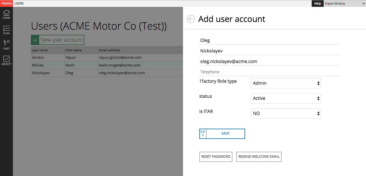Select the Girotra table cell
The width and height of the screenshot is (366, 176).
point(48,58)
